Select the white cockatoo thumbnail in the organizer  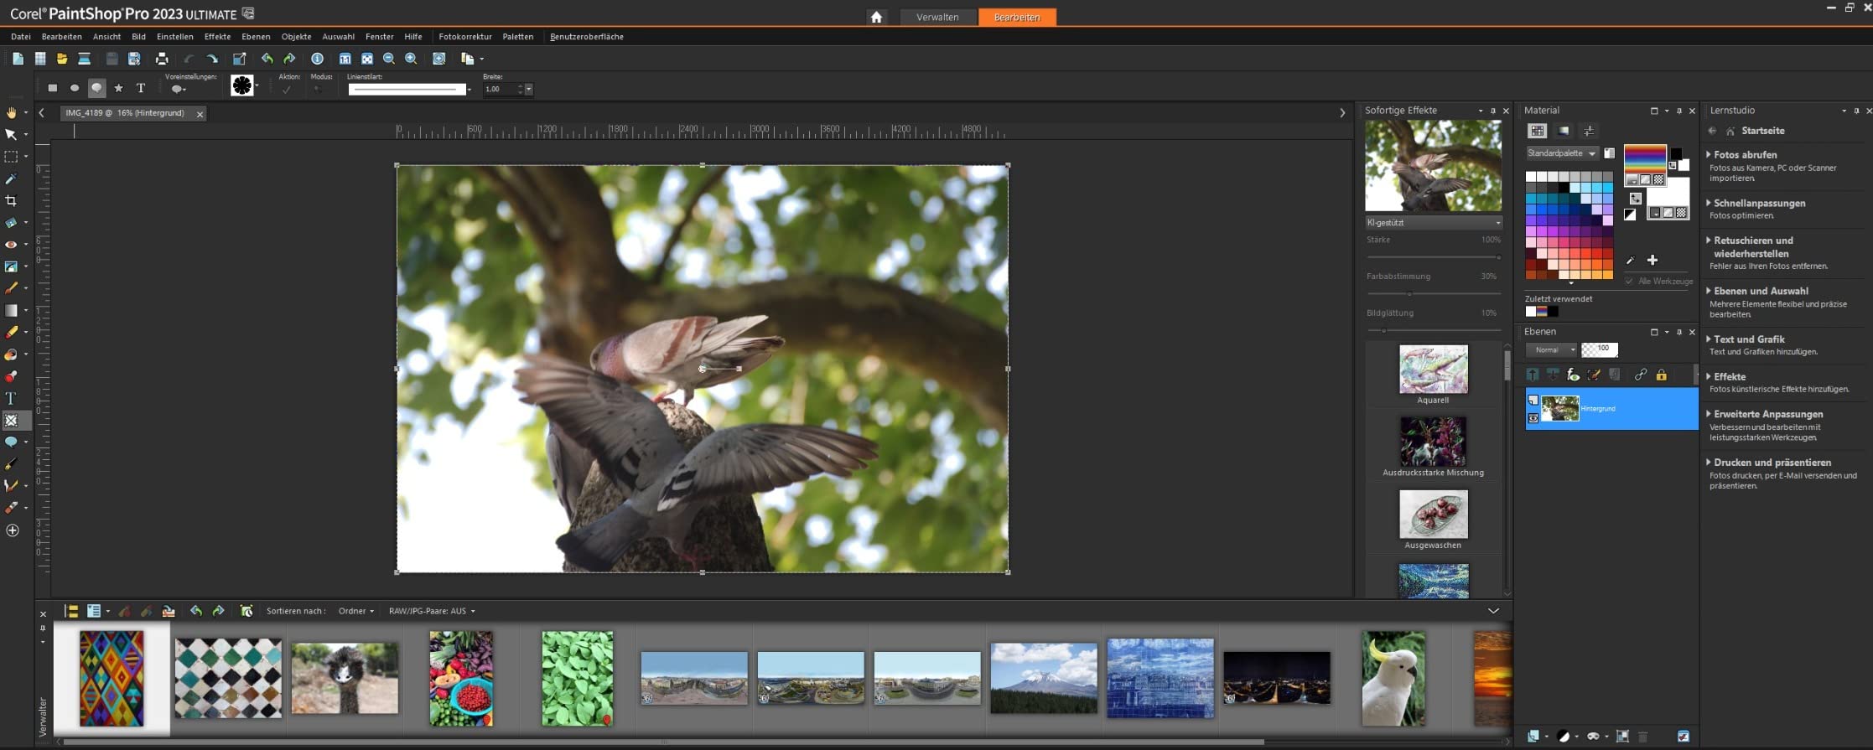[x=1393, y=679]
